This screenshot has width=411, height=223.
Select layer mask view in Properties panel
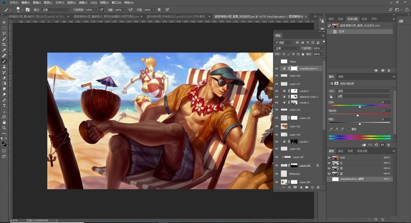[336, 83]
